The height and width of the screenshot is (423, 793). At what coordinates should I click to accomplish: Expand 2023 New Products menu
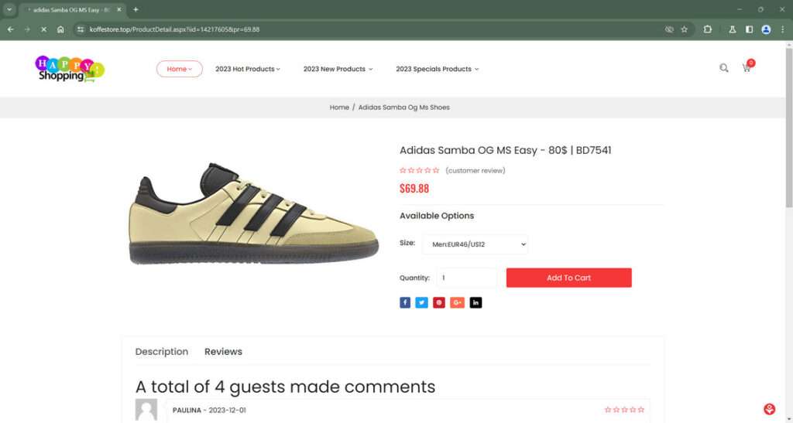[338, 69]
